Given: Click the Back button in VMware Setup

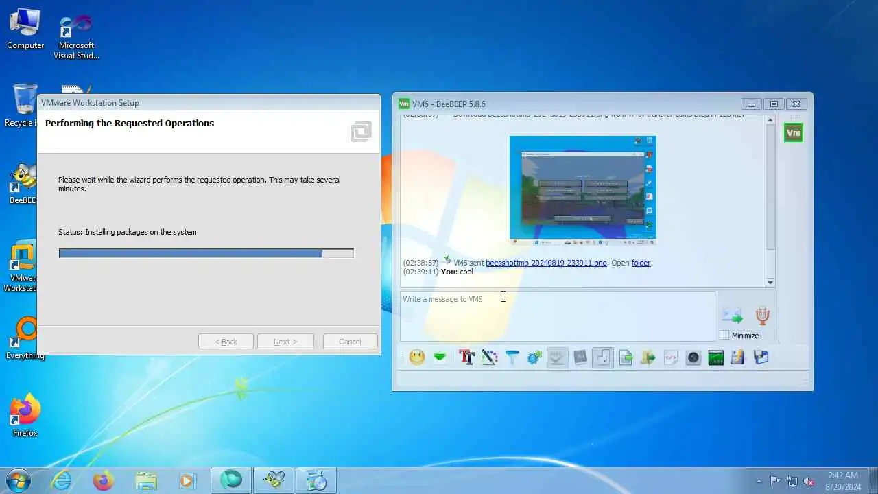Looking at the screenshot, I should [x=226, y=342].
